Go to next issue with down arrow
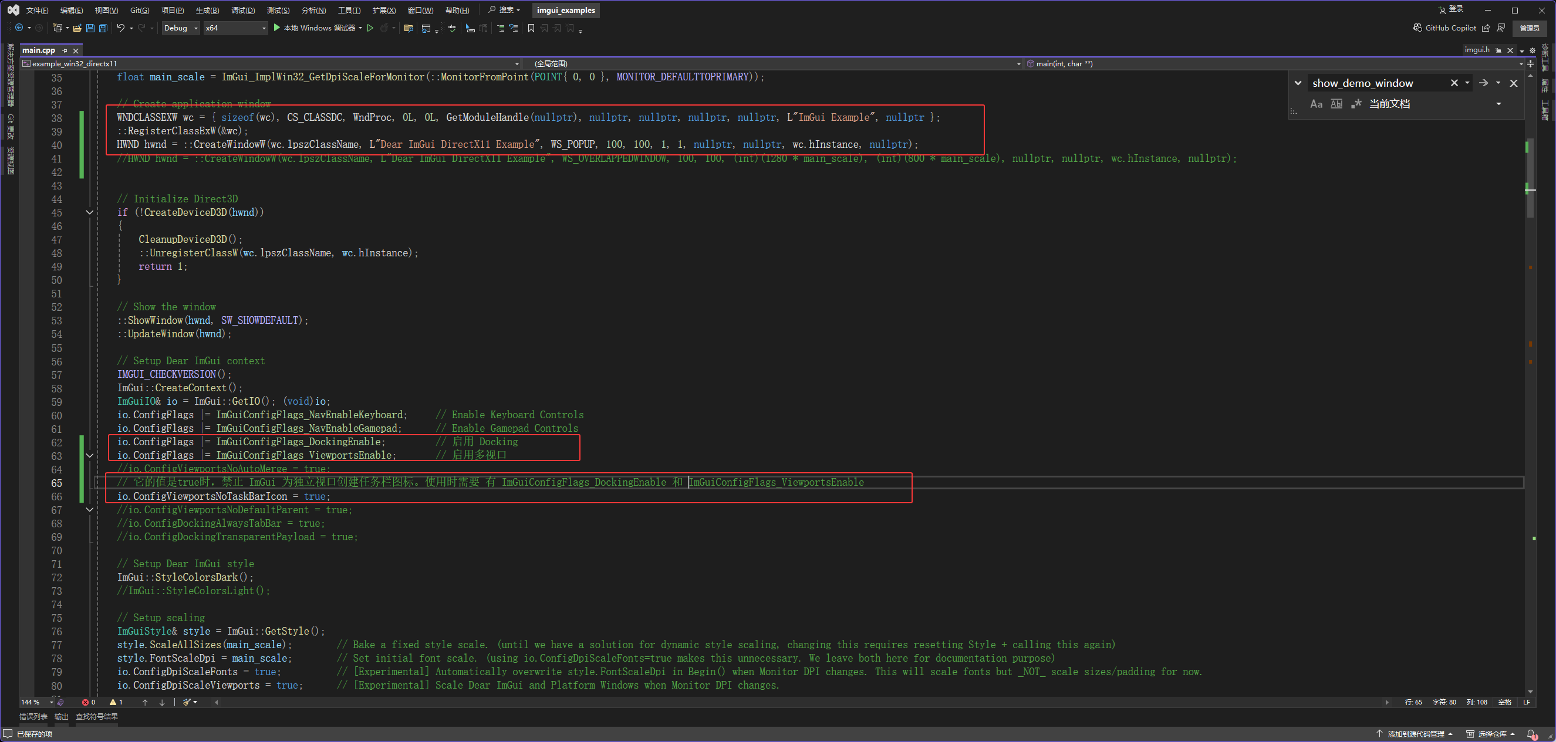 162,702
